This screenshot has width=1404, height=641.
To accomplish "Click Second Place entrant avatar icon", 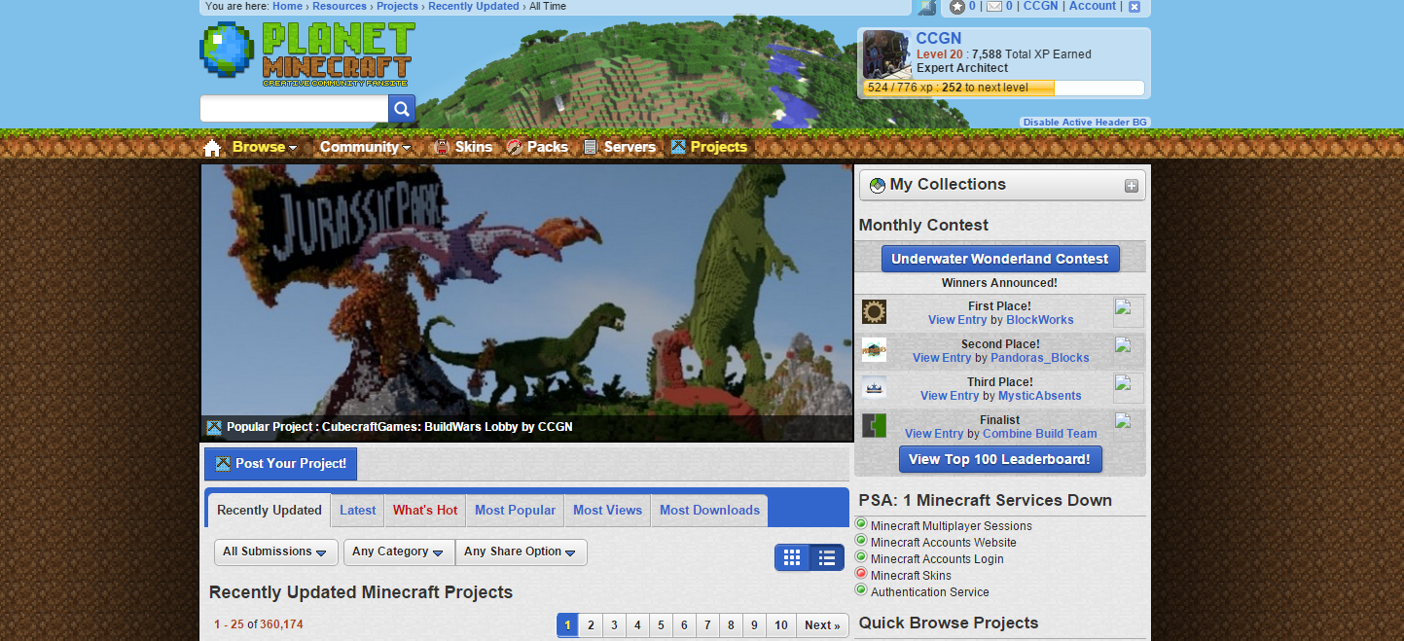I will pyautogui.click(x=874, y=350).
